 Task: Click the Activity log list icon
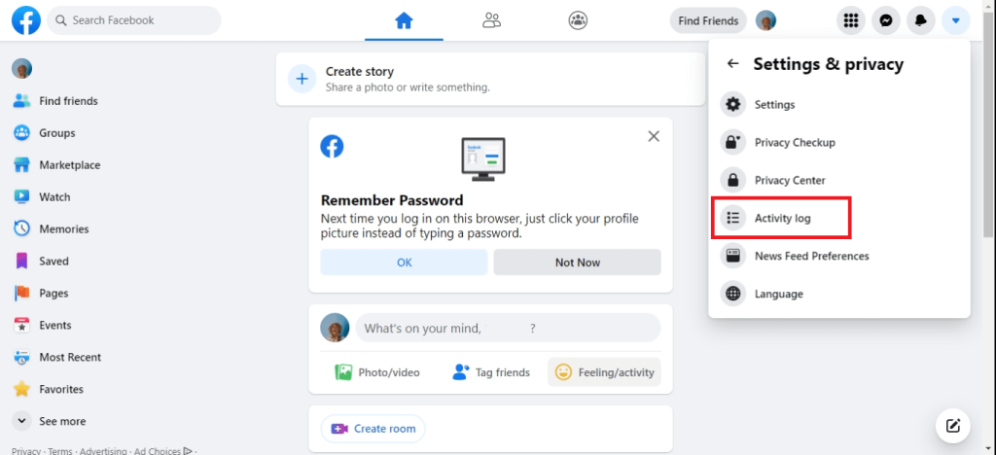733,219
